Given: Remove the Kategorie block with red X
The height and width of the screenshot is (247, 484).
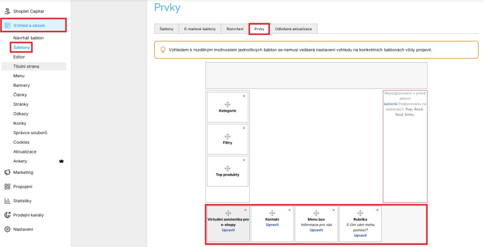Looking at the screenshot, I should coord(244,96).
